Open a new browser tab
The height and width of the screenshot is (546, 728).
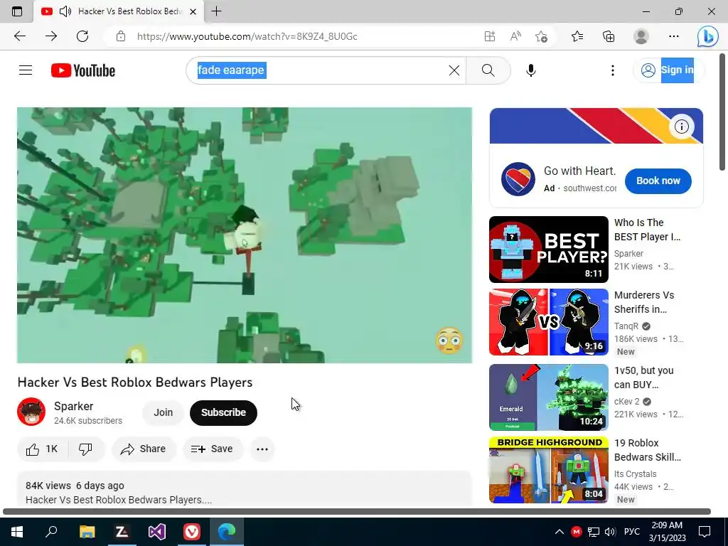click(x=216, y=11)
